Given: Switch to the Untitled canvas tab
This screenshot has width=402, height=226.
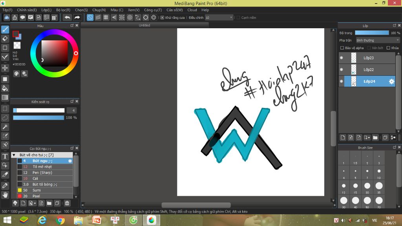Looking at the screenshot, I should (144, 26).
